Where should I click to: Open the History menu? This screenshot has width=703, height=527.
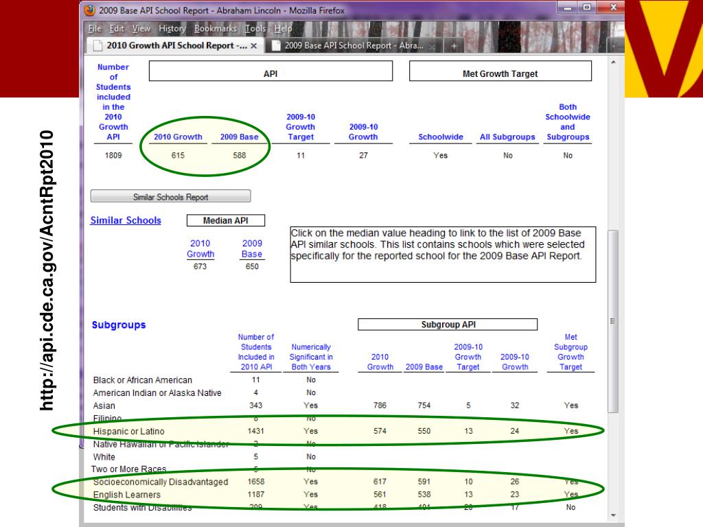pyautogui.click(x=172, y=29)
